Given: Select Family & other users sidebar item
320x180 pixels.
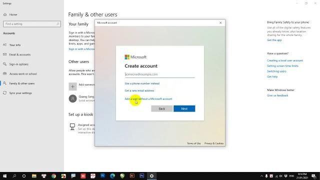Looking at the screenshot, I should [22, 83].
